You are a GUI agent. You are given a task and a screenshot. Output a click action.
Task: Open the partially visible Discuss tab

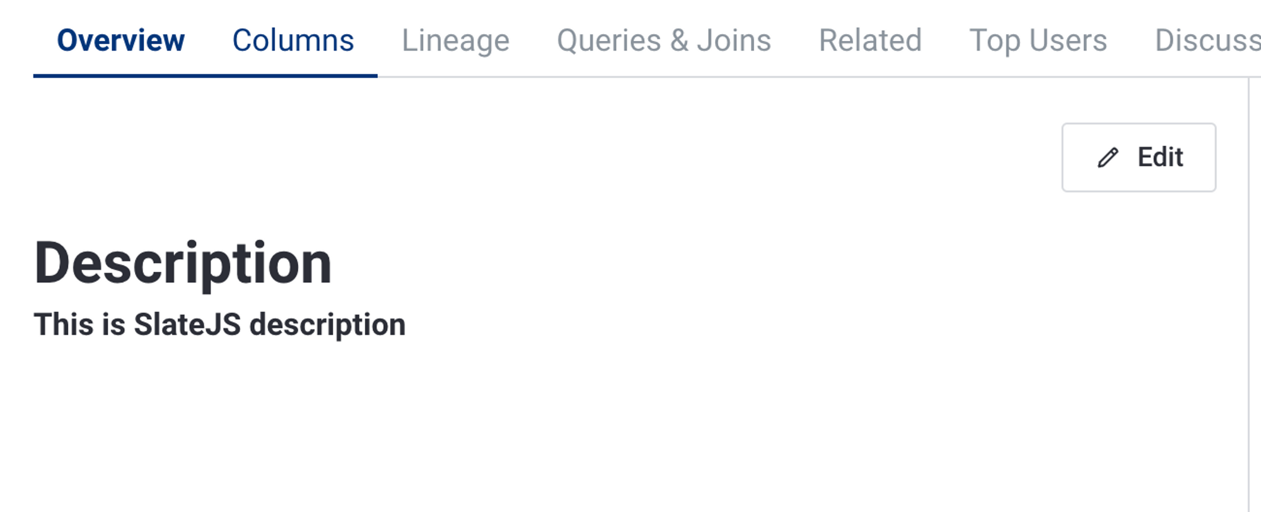(1207, 40)
